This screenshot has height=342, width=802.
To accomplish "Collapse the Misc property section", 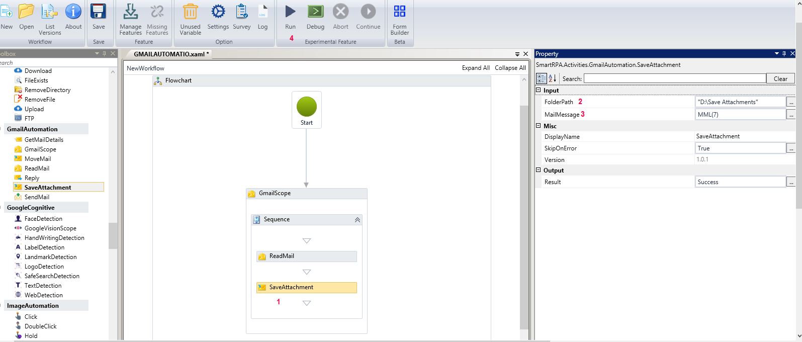I will [x=539, y=126].
